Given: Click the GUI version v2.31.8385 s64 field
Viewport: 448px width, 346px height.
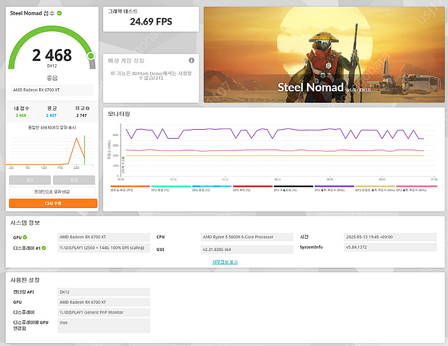Looking at the screenshot, I should point(247,249).
